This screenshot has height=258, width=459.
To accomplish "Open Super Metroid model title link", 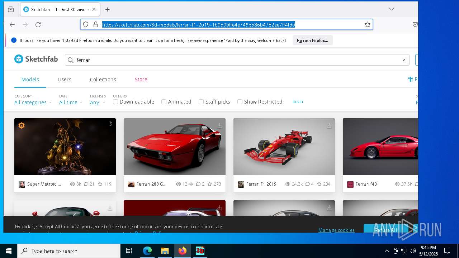I will tap(44, 184).
